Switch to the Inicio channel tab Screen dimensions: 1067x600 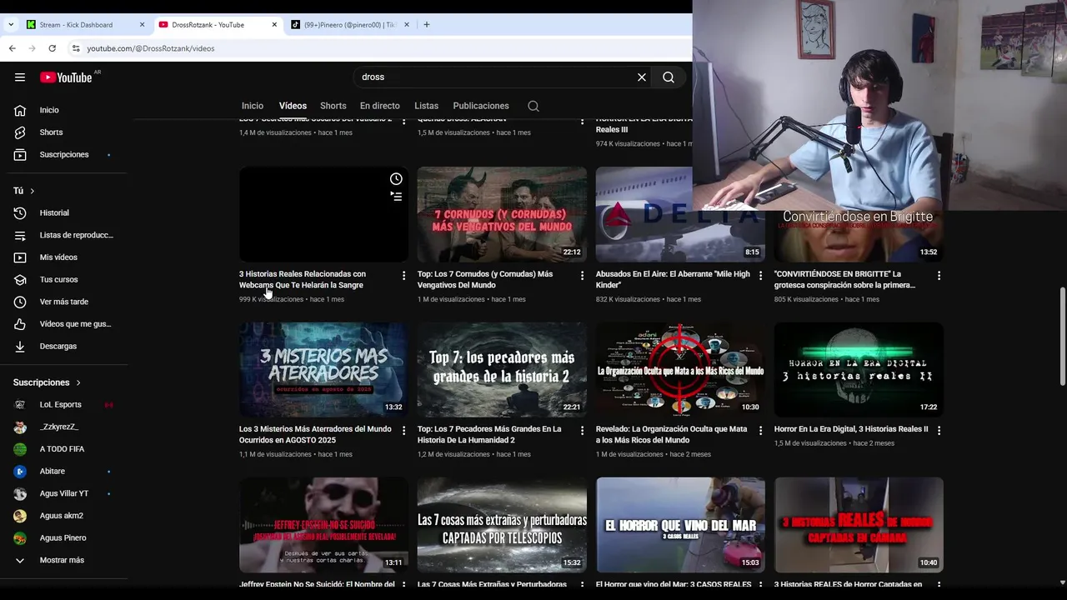[253, 106]
